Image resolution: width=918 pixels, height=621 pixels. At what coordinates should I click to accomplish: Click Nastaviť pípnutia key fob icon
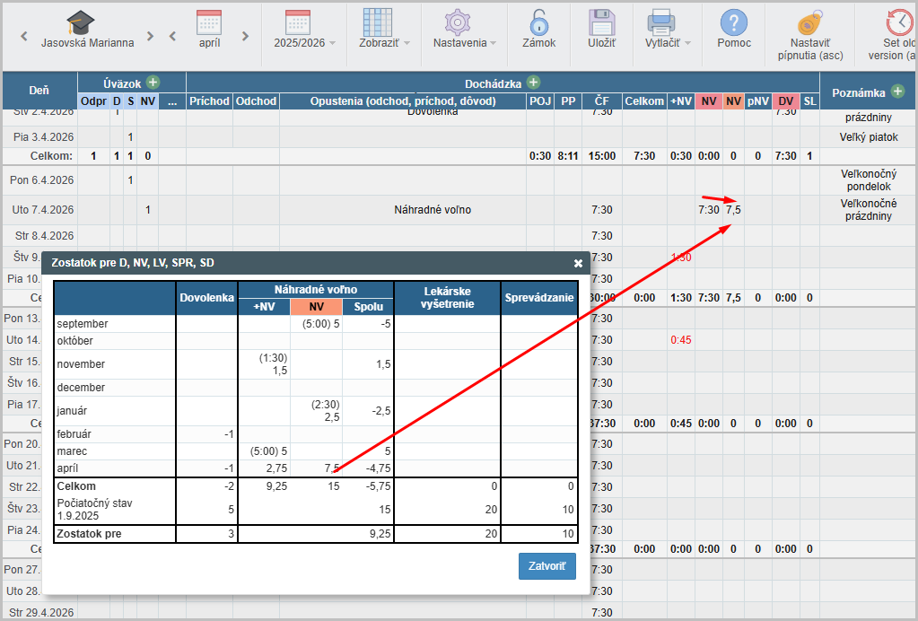click(809, 23)
